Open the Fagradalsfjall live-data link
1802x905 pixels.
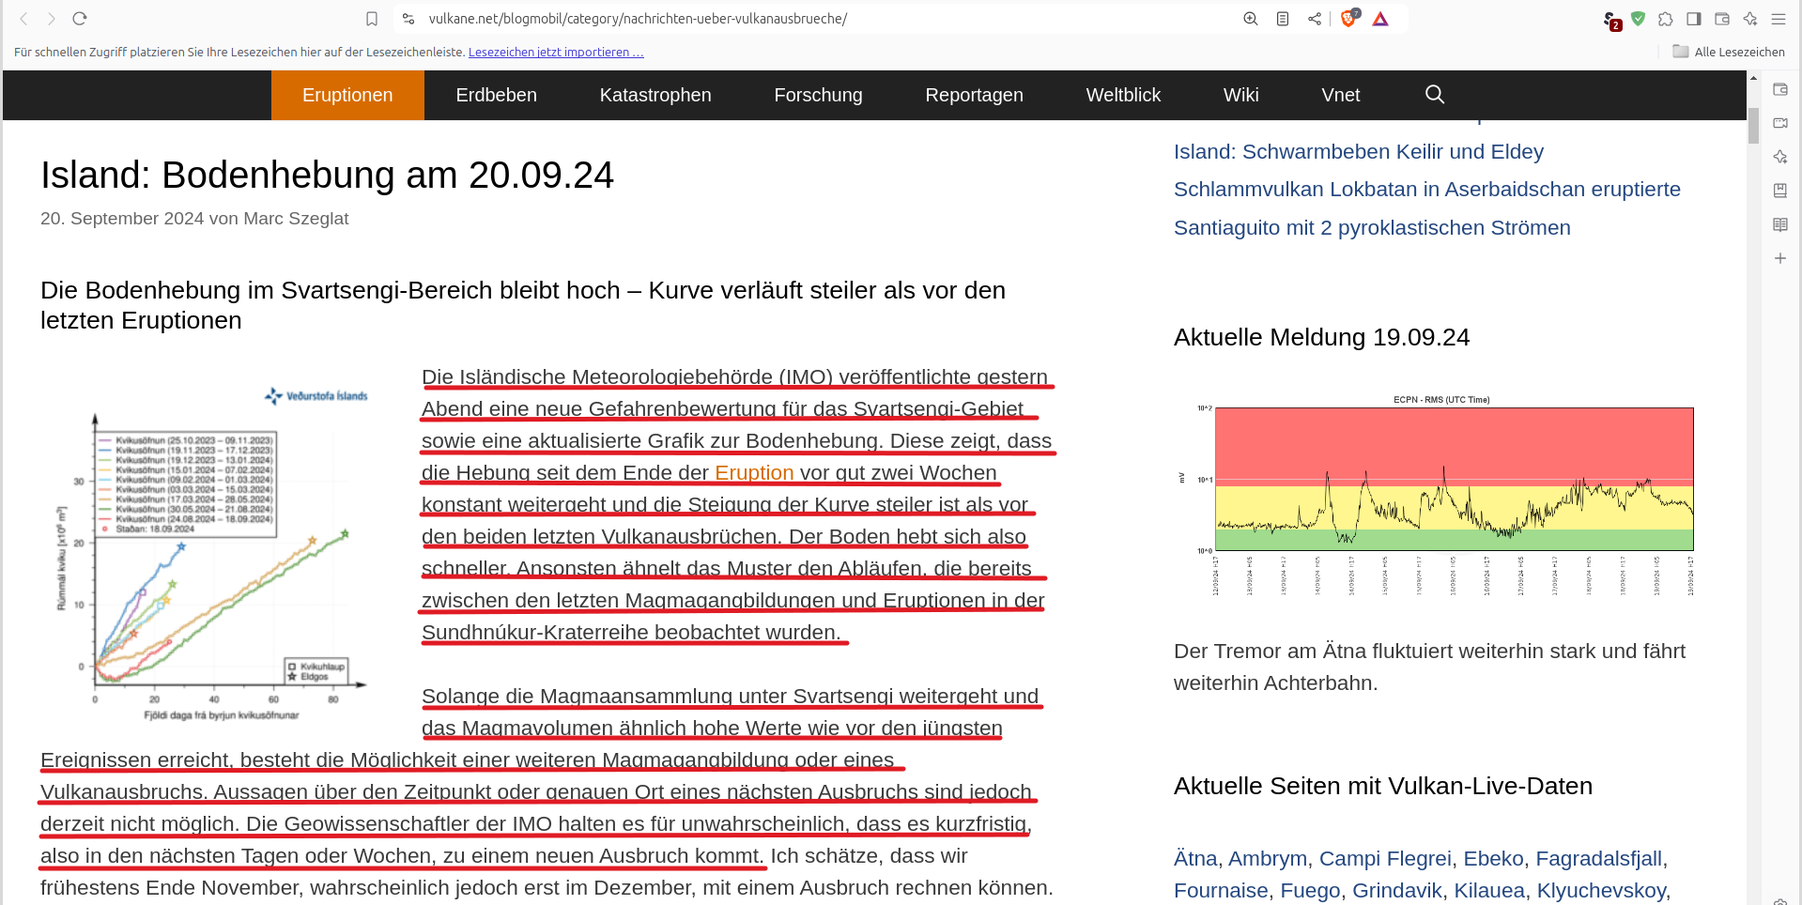[x=1599, y=859]
